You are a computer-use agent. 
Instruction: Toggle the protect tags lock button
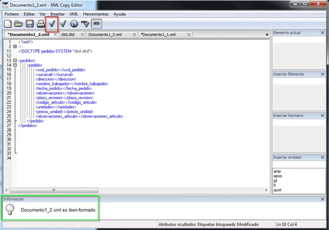coord(97,24)
